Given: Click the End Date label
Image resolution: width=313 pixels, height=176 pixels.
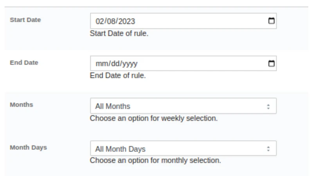Looking at the screenshot, I should coord(24,63).
